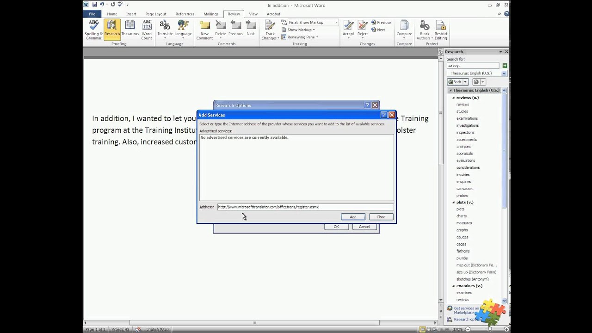Select synonym 'examinations' in thesaurus list
The image size is (592, 333).
[x=467, y=118]
